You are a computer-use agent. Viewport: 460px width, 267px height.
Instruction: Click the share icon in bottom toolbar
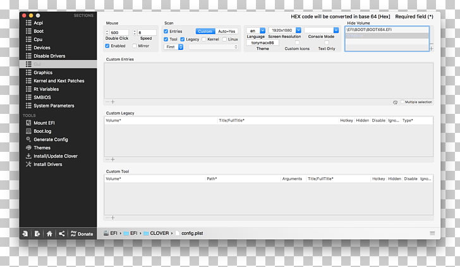pos(62,233)
